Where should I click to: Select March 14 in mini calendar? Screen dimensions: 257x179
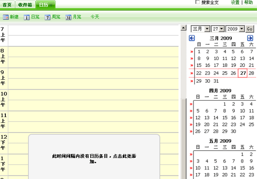(251, 59)
